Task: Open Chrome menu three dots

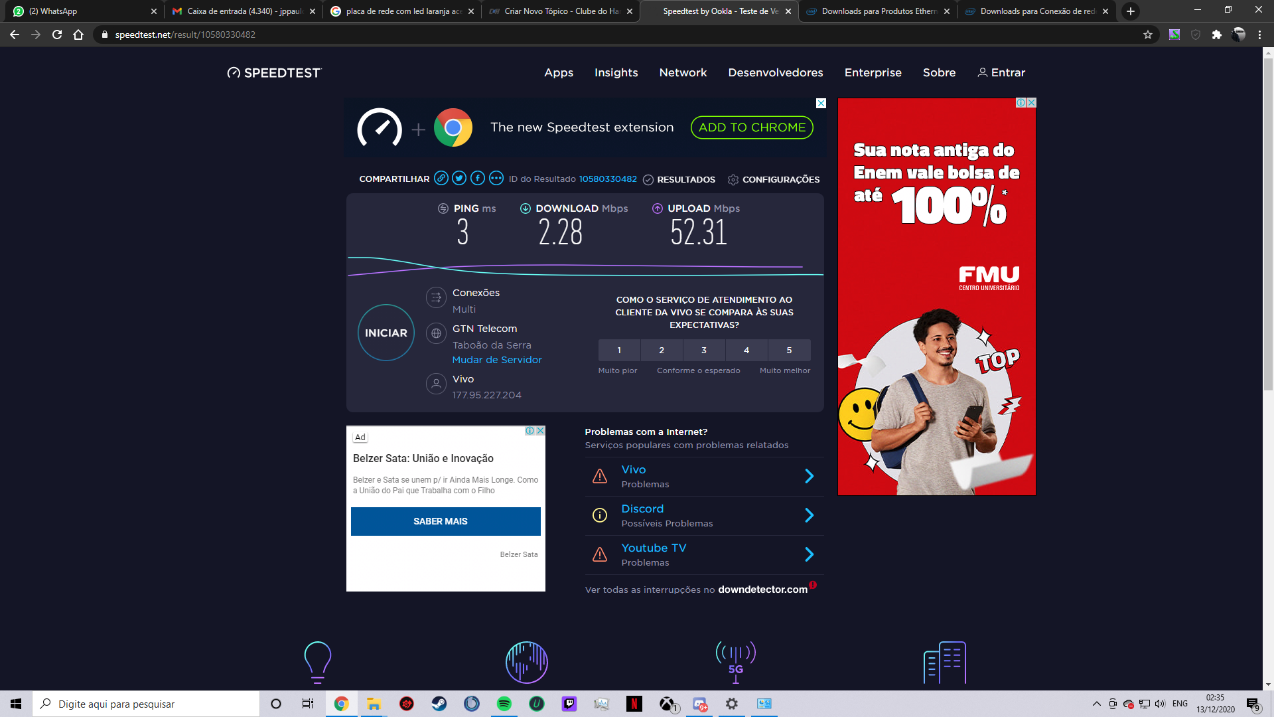Action: (1259, 35)
